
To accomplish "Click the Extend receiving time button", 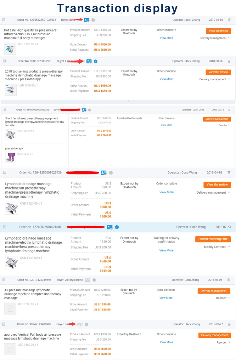I will (x=213, y=239).
